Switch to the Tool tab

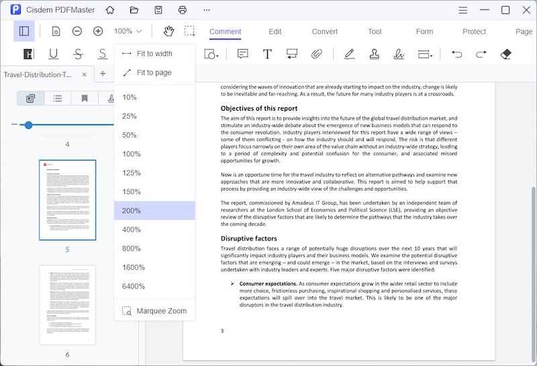pyautogui.click(x=375, y=32)
